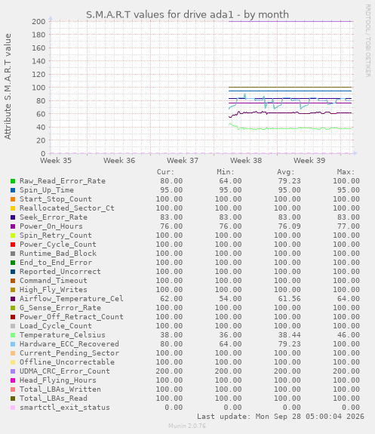Click the Raw_Read_Error_Rate green color swatch
The width and height of the screenshot is (375, 434).
pyautogui.click(x=13, y=181)
